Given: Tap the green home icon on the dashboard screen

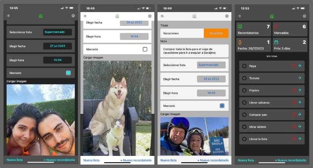Looking at the screenshot, I should click(272, 16).
